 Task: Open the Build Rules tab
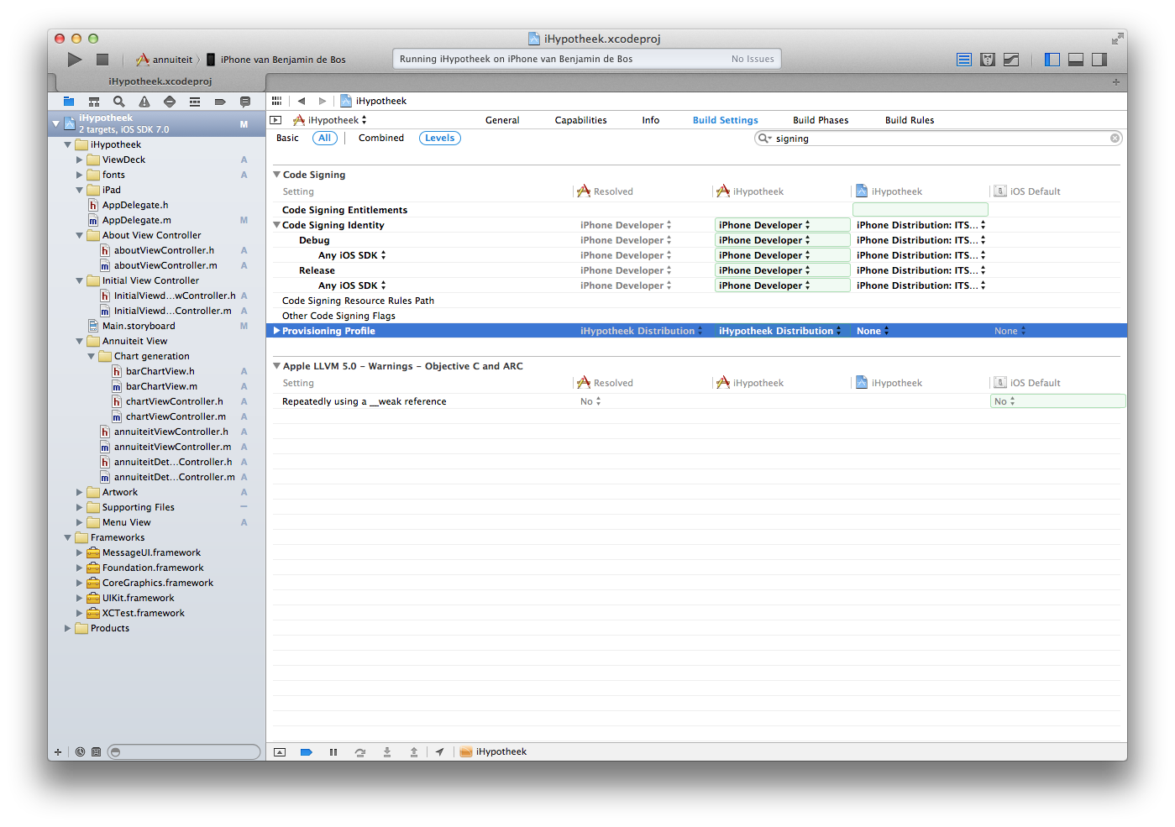[x=910, y=120]
